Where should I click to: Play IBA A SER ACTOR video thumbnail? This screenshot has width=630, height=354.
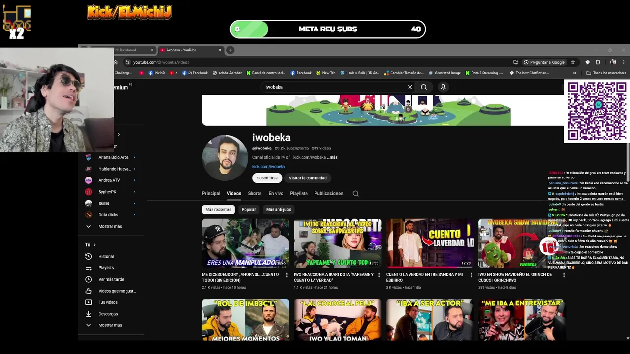click(430, 320)
